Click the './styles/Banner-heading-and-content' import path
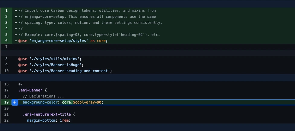Viewport: 295px width, 131px height. [70, 71]
